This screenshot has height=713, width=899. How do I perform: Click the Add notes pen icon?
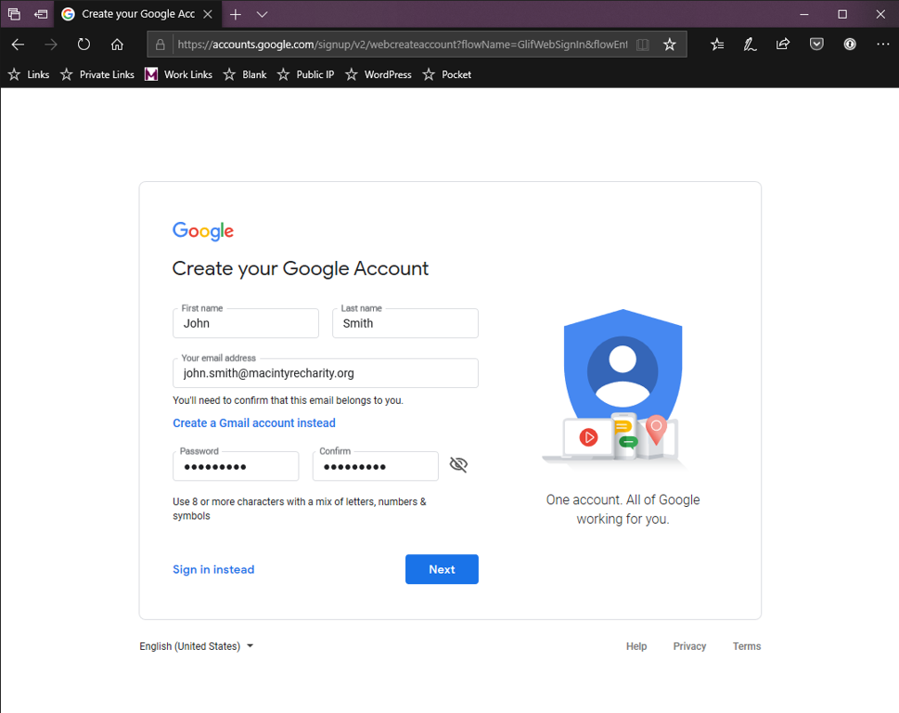(750, 45)
